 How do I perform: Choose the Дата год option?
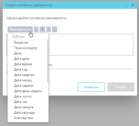[x=21, y=69]
